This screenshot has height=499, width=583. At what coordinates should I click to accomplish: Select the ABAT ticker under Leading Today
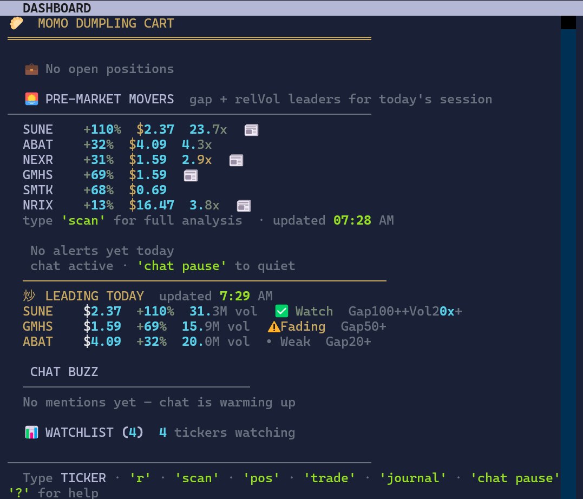click(38, 342)
